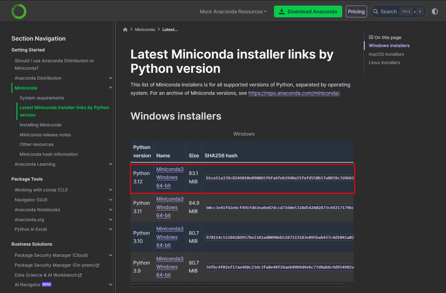Expand Anaconda.org chevron
Viewport: 446px width, 293px height.
[111, 220]
